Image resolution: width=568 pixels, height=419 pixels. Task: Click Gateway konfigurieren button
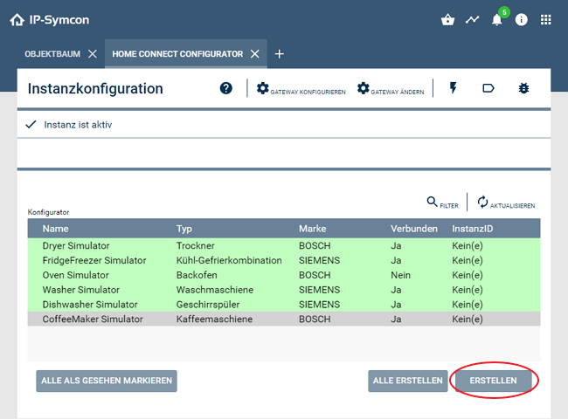[x=301, y=89]
